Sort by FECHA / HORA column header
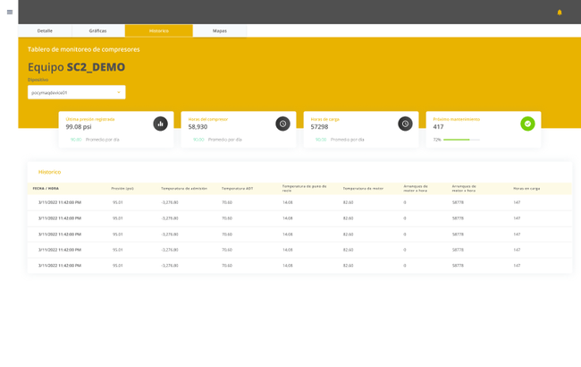581x367 pixels. [46, 188]
